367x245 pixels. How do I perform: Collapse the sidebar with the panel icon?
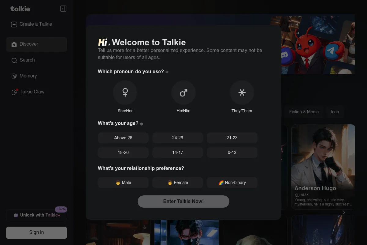pos(63,9)
